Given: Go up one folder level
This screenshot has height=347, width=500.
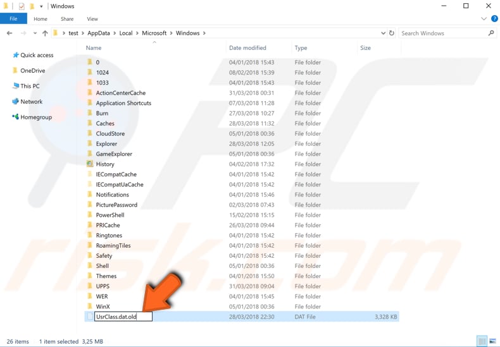Looking at the screenshot, I should point(45,33).
